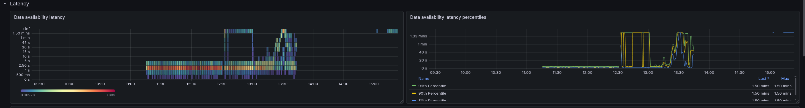Click the 90th Percentile Last value 1.50 mins
805x108 pixels.
[x=760, y=93]
